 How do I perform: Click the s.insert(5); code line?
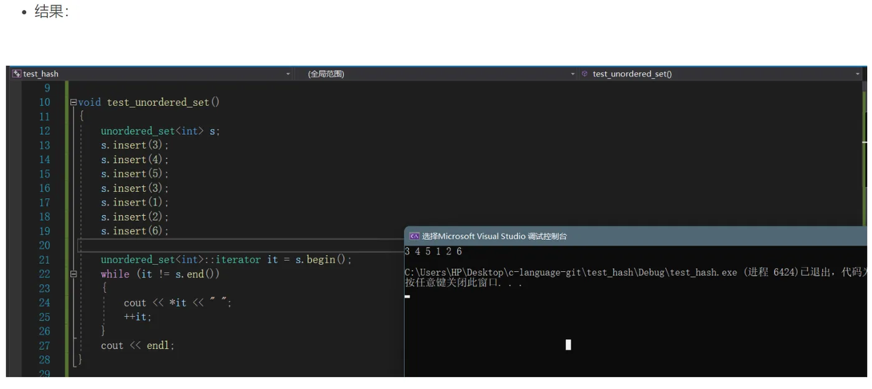[x=135, y=174]
